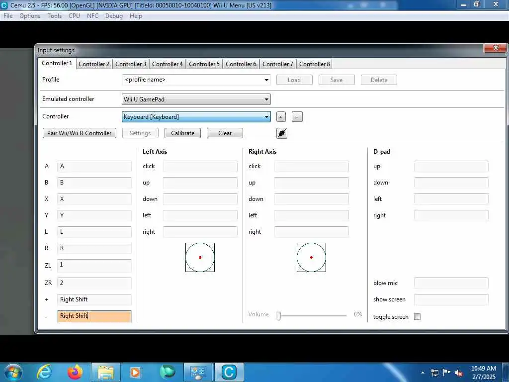
Task: Click the Save profile button
Action: point(337,80)
